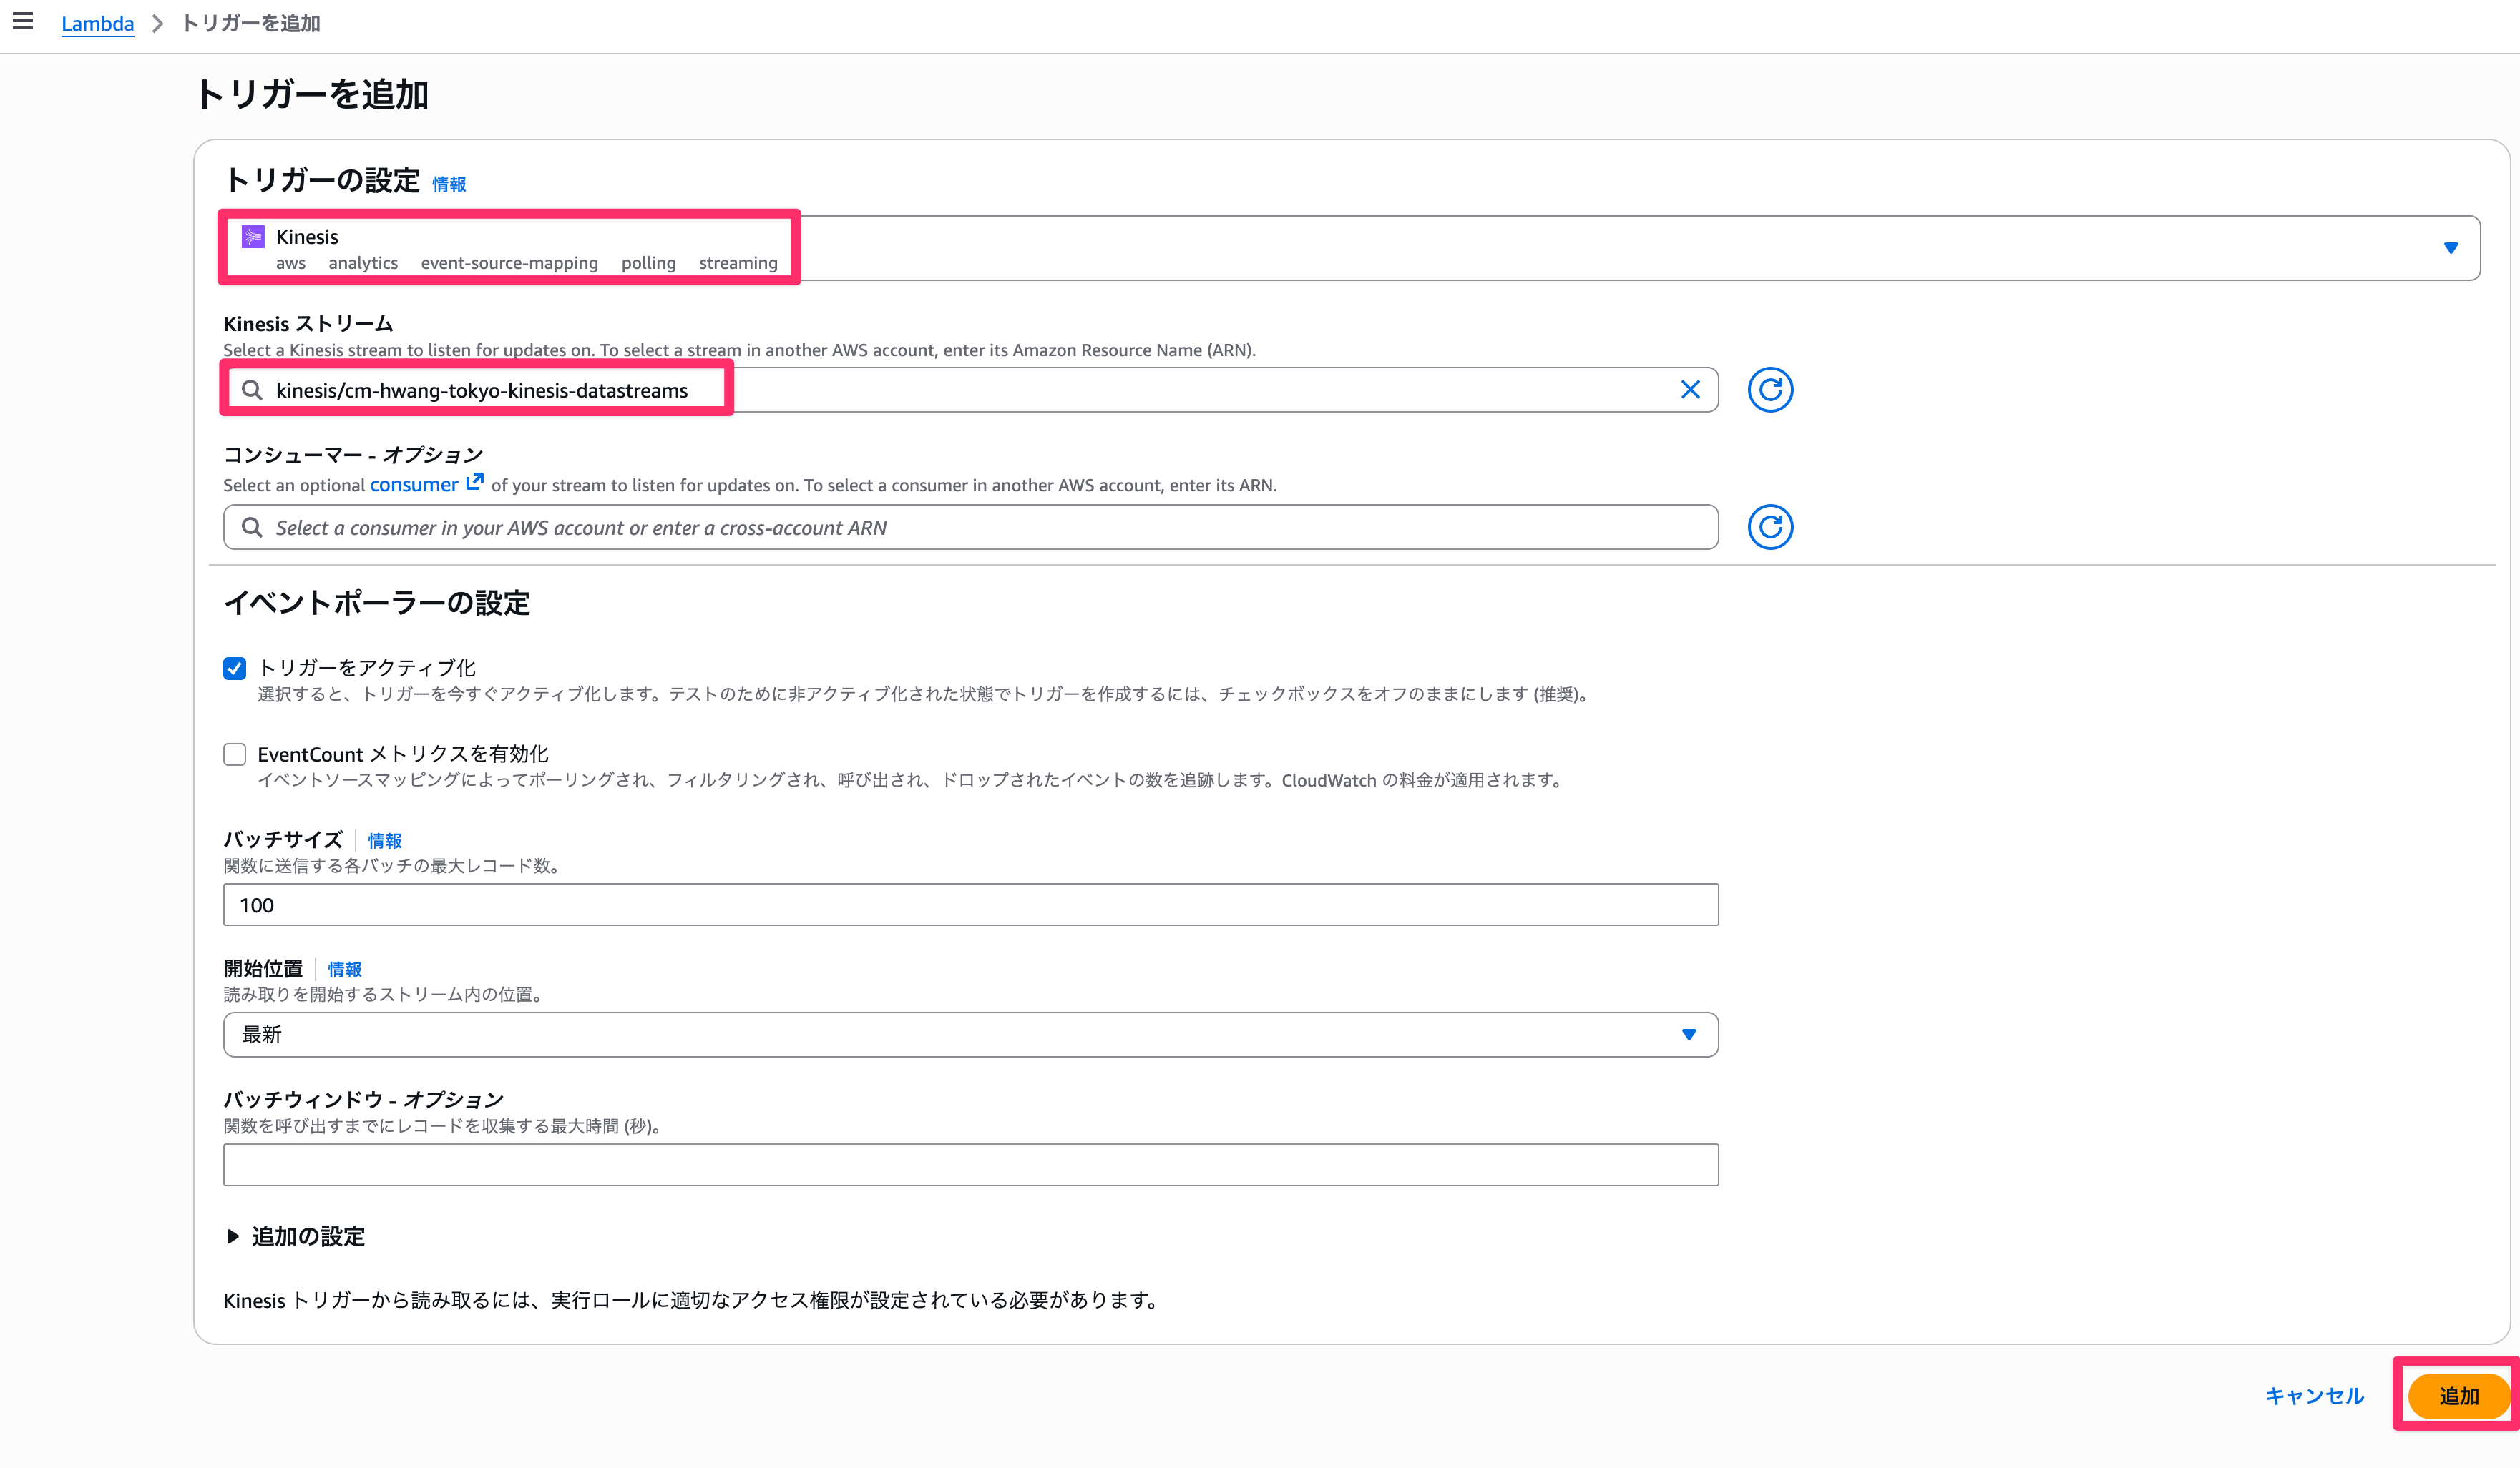Open the hamburger navigation menu
2520x1468 pixels.
23,21
